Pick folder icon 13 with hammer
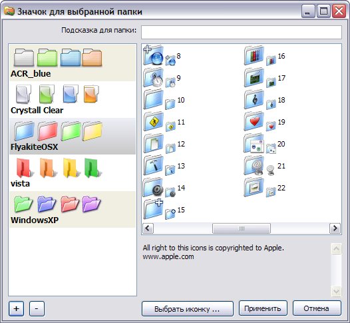Image resolution: width=350 pixels, height=323 pixels. (153, 165)
